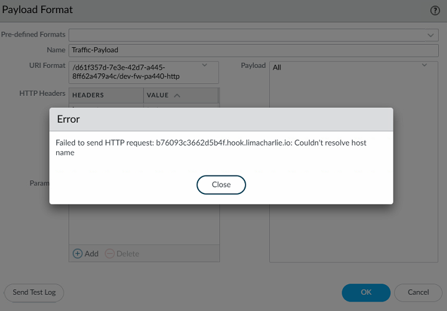Close the Error dialog
The image size is (447, 311).
(221, 185)
